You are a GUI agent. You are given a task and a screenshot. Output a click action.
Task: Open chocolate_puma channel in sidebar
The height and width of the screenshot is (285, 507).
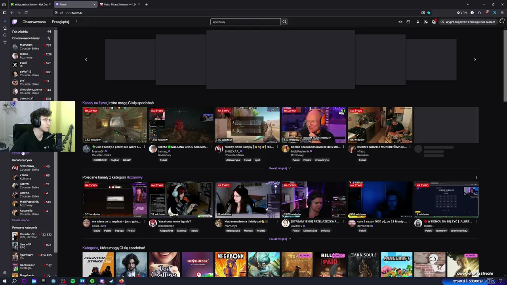click(32, 91)
